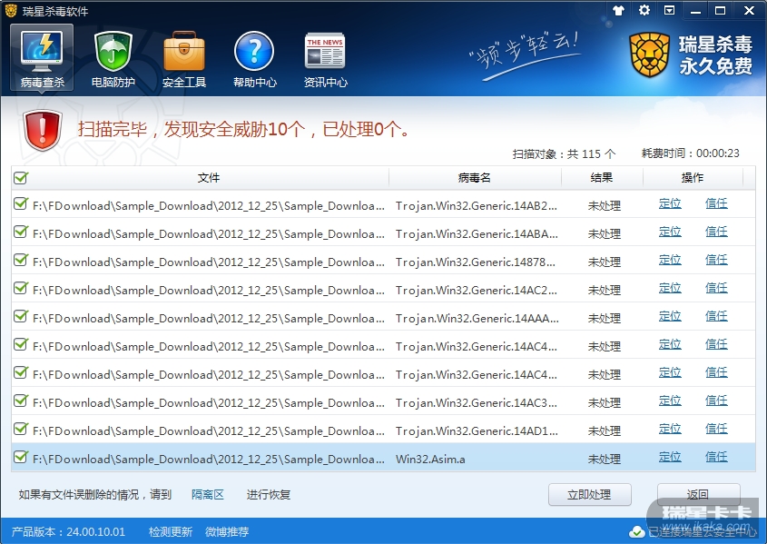Image resolution: width=767 pixels, height=544 pixels.
Task: Select the Win32.Asim.a virus name cell
Action: (x=430, y=460)
